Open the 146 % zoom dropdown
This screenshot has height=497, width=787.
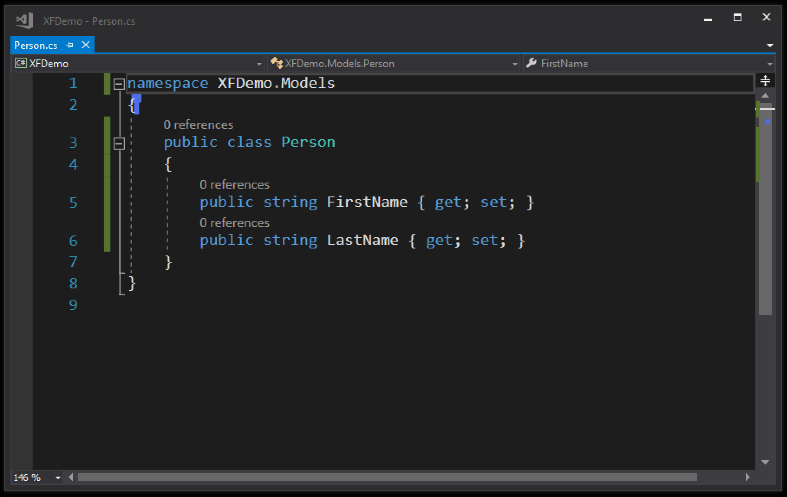click(x=58, y=477)
